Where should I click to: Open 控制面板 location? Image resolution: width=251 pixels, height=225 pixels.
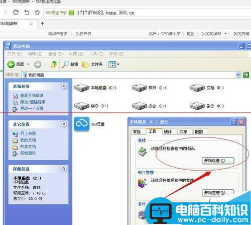28,153
